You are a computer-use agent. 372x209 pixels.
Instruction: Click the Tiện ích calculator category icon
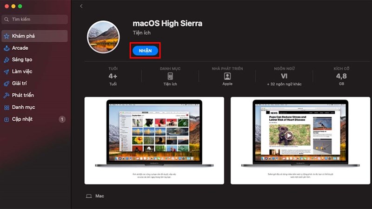tap(170, 76)
